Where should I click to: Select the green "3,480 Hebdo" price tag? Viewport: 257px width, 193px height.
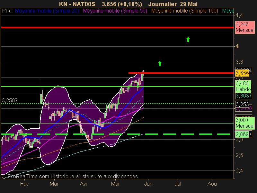click(243, 86)
